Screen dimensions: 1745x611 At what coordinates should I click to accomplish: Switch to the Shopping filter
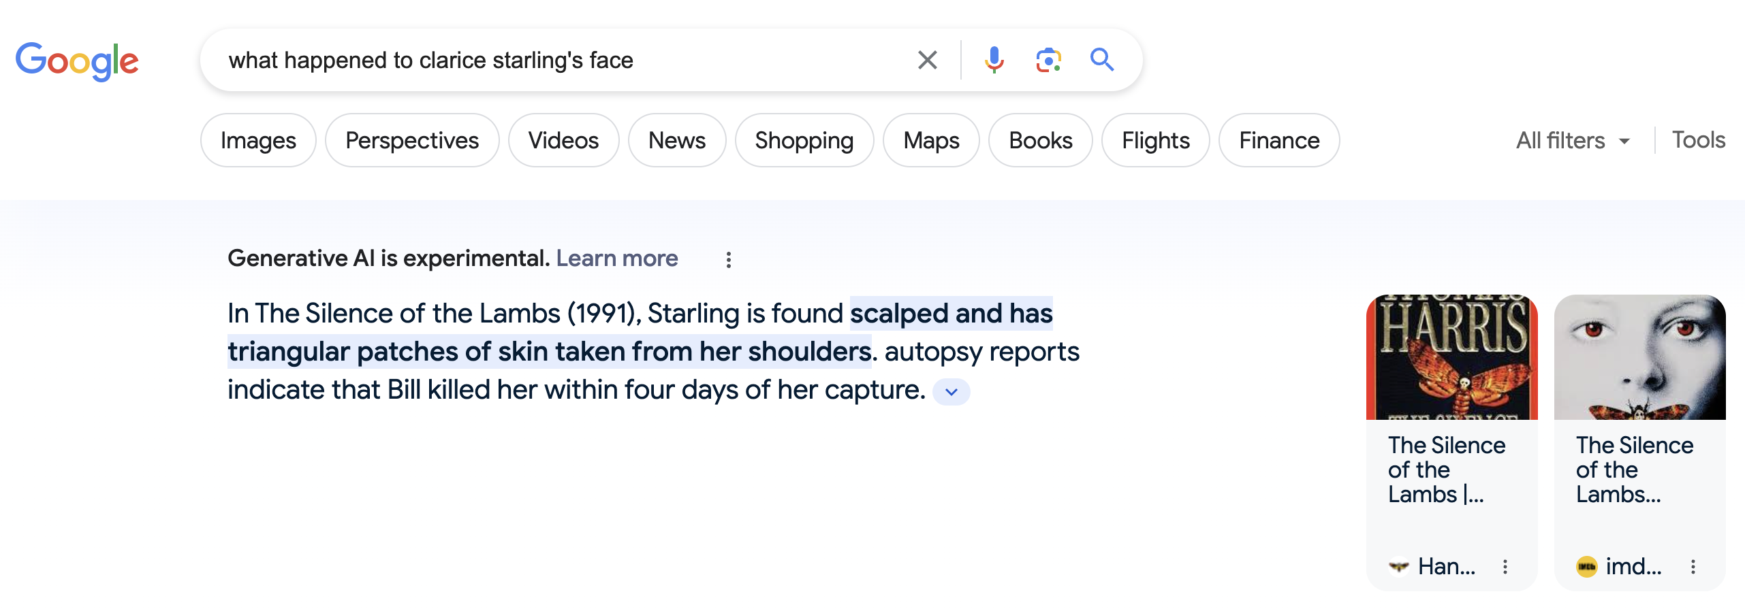point(804,140)
